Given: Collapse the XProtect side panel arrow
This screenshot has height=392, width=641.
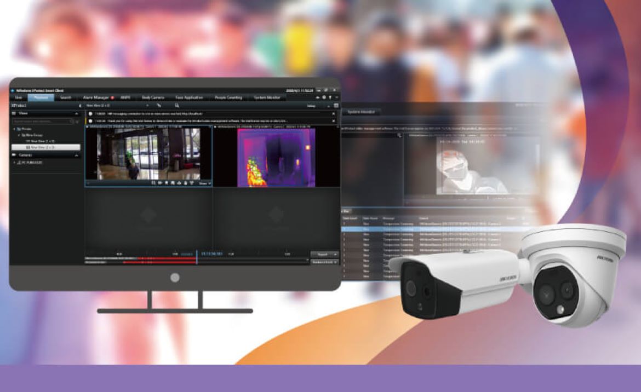Looking at the screenshot, I should click(x=81, y=105).
